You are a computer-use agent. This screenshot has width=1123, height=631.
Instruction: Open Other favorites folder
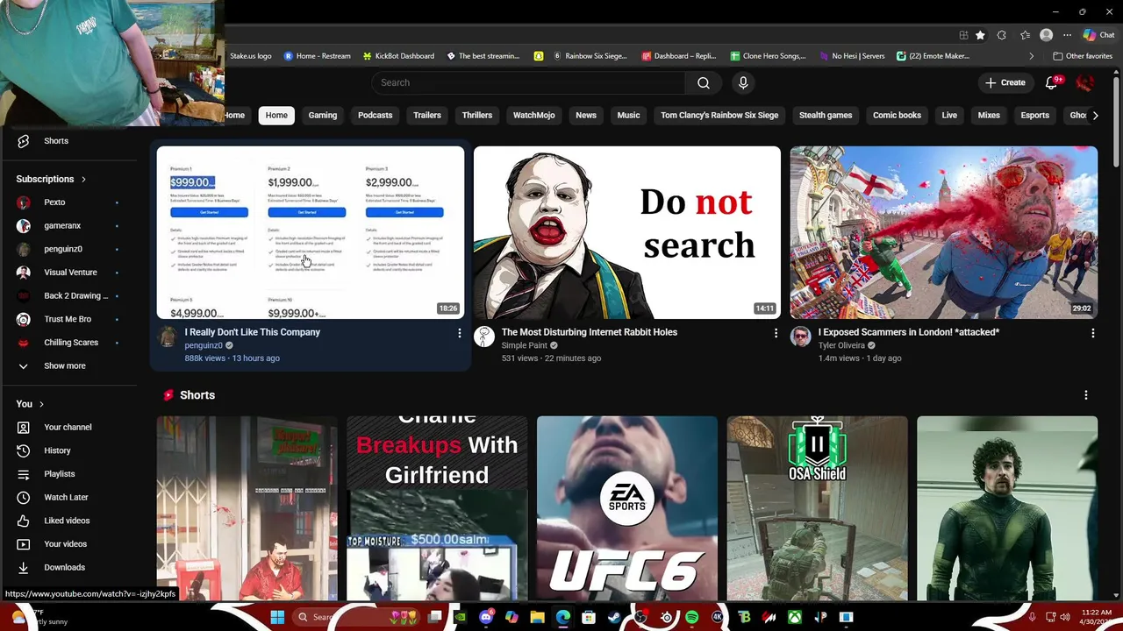(1082, 56)
